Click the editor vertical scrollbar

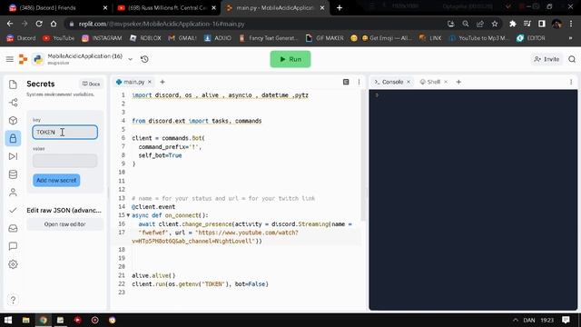coord(363,155)
